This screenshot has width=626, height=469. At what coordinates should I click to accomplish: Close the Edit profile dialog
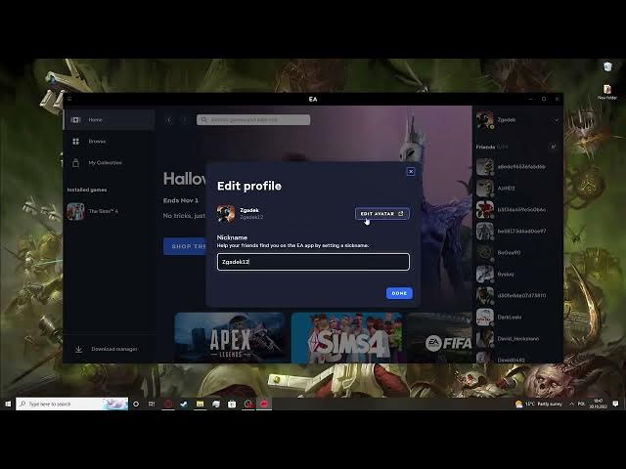click(411, 171)
